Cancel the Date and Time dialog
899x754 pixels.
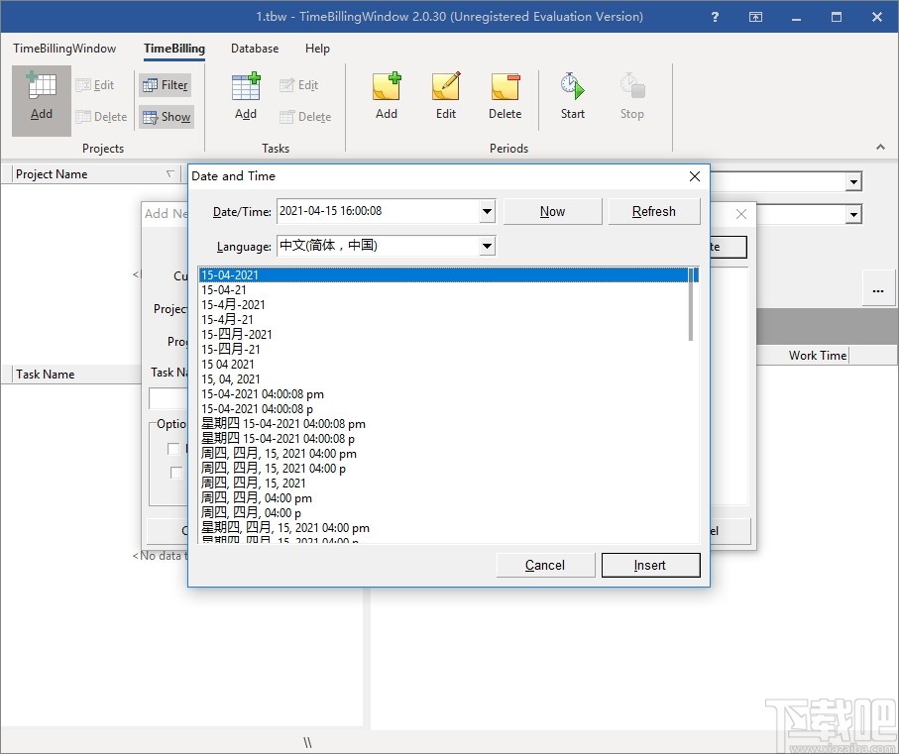tap(545, 565)
